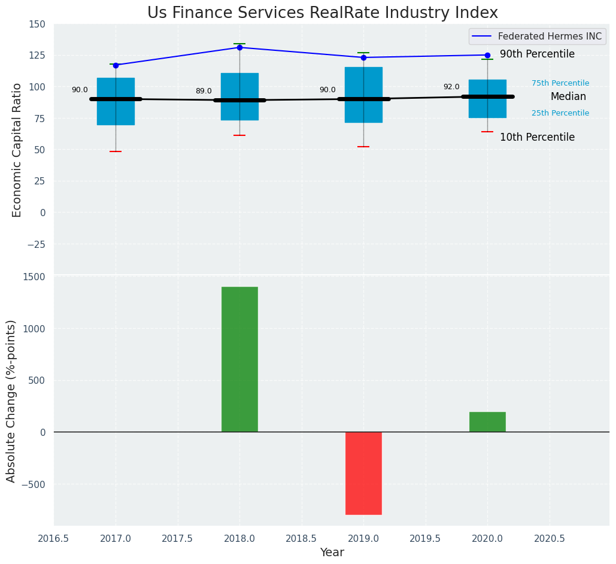The width and height of the screenshot is (616, 564).
Task: Click the 89.0 median value label
Action: [x=204, y=91]
